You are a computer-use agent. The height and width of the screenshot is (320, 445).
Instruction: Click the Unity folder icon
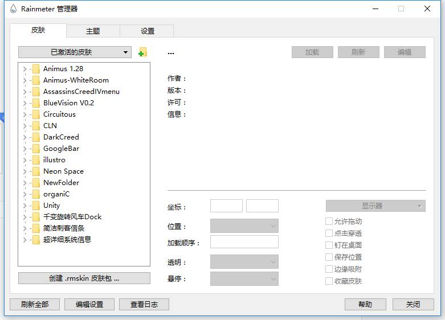pos(36,206)
